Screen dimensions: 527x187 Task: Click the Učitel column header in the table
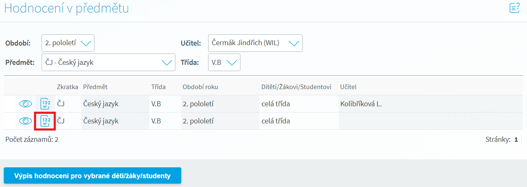click(x=348, y=87)
